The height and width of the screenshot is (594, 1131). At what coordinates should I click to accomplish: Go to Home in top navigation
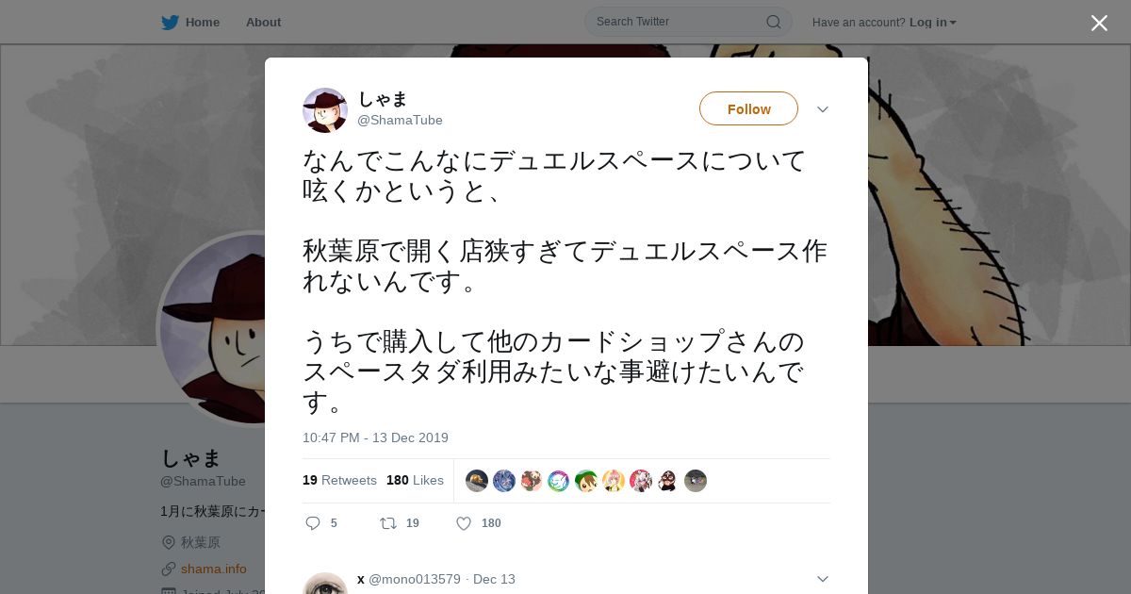click(203, 22)
